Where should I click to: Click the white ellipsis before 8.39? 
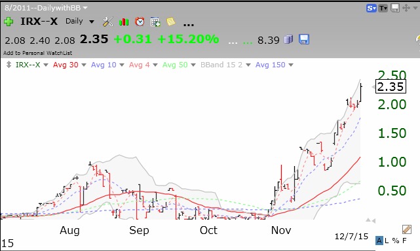233,42
